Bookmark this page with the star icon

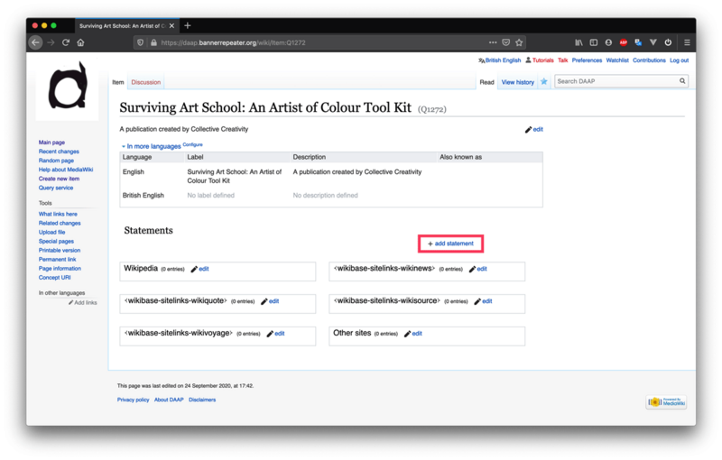[519, 42]
